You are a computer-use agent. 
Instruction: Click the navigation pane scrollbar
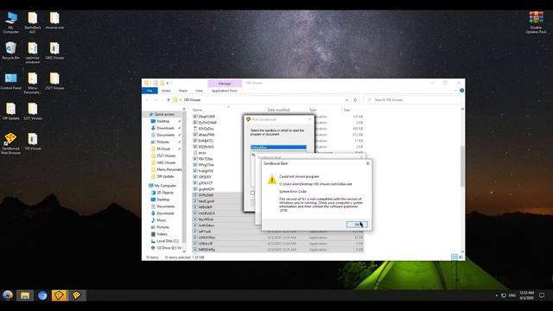(x=184, y=176)
